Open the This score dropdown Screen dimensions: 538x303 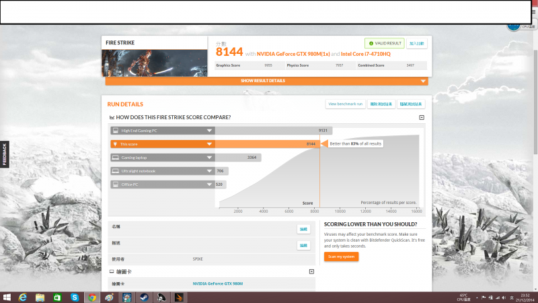(x=209, y=144)
